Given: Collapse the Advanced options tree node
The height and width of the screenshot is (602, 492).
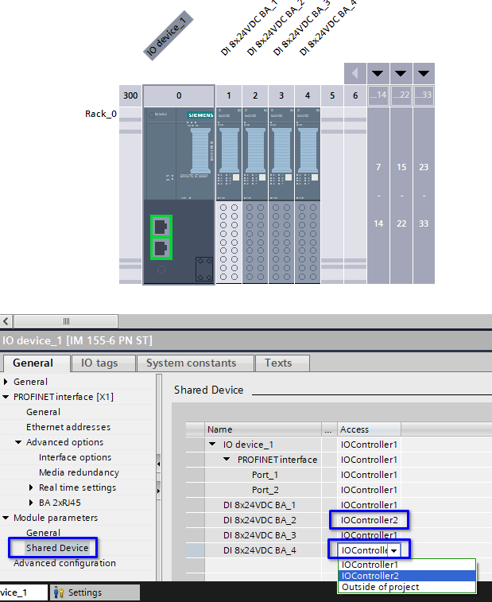Looking at the screenshot, I should [x=19, y=442].
